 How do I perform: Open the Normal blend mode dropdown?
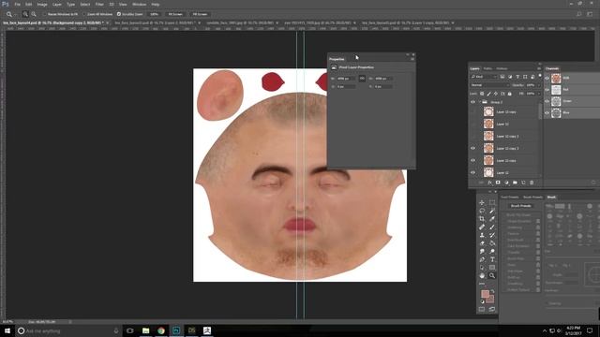click(489, 85)
